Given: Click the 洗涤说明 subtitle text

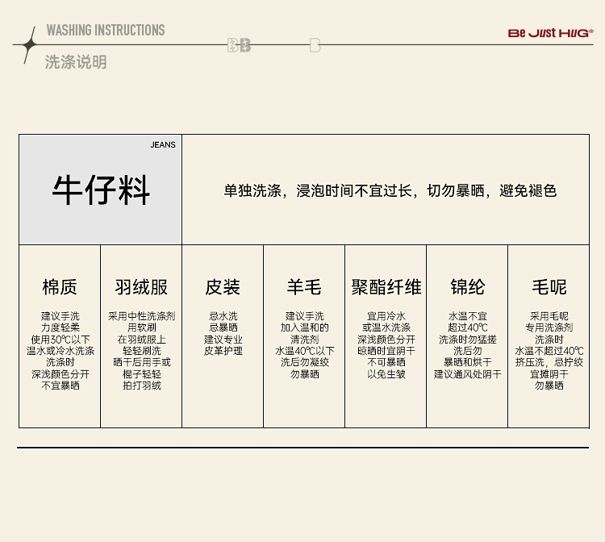Looking at the screenshot, I should pos(75,62).
